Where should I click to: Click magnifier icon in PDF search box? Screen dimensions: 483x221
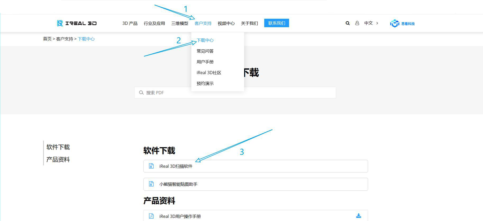pyautogui.click(x=141, y=93)
